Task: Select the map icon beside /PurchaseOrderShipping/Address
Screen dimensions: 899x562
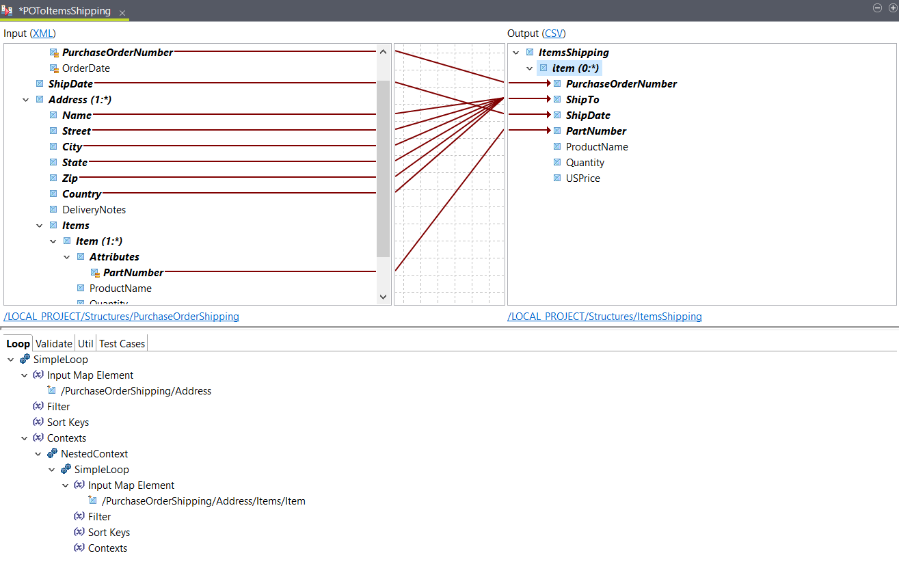Action: point(51,390)
